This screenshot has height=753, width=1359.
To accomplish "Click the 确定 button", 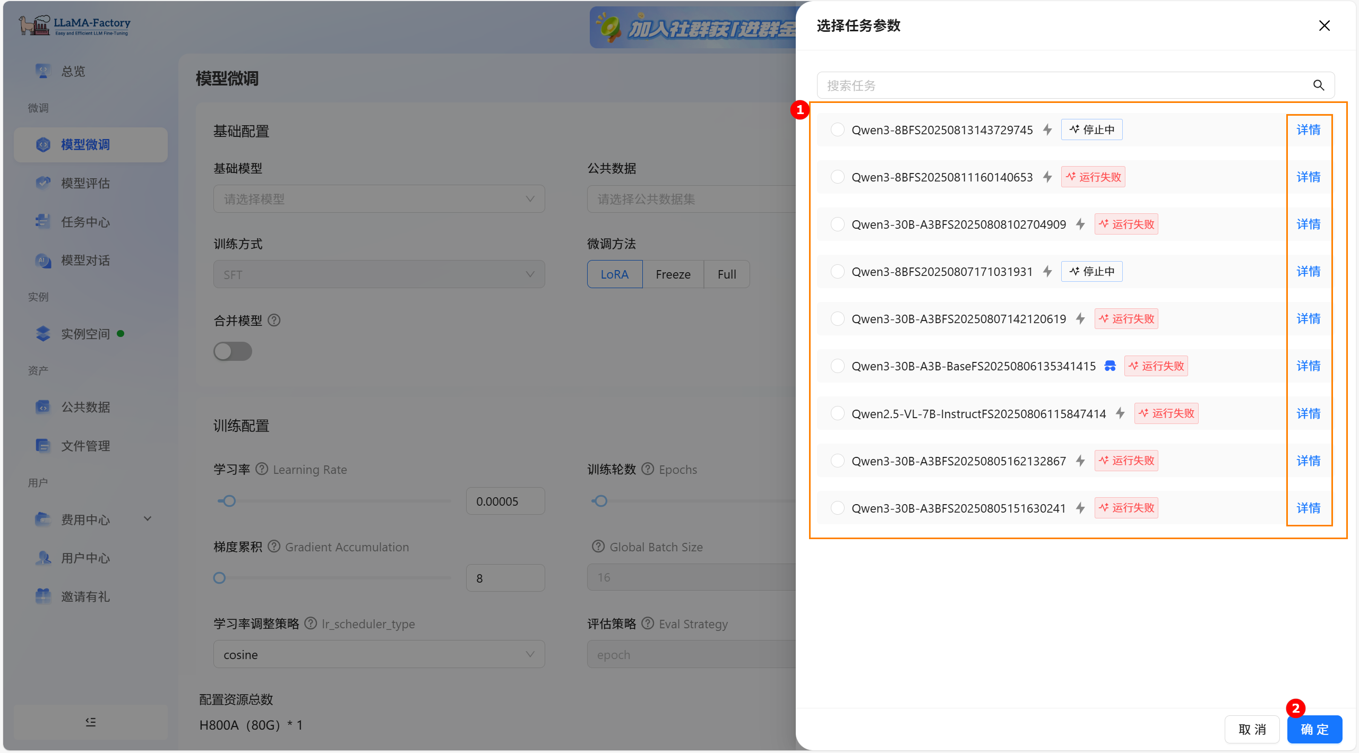I will (x=1314, y=729).
